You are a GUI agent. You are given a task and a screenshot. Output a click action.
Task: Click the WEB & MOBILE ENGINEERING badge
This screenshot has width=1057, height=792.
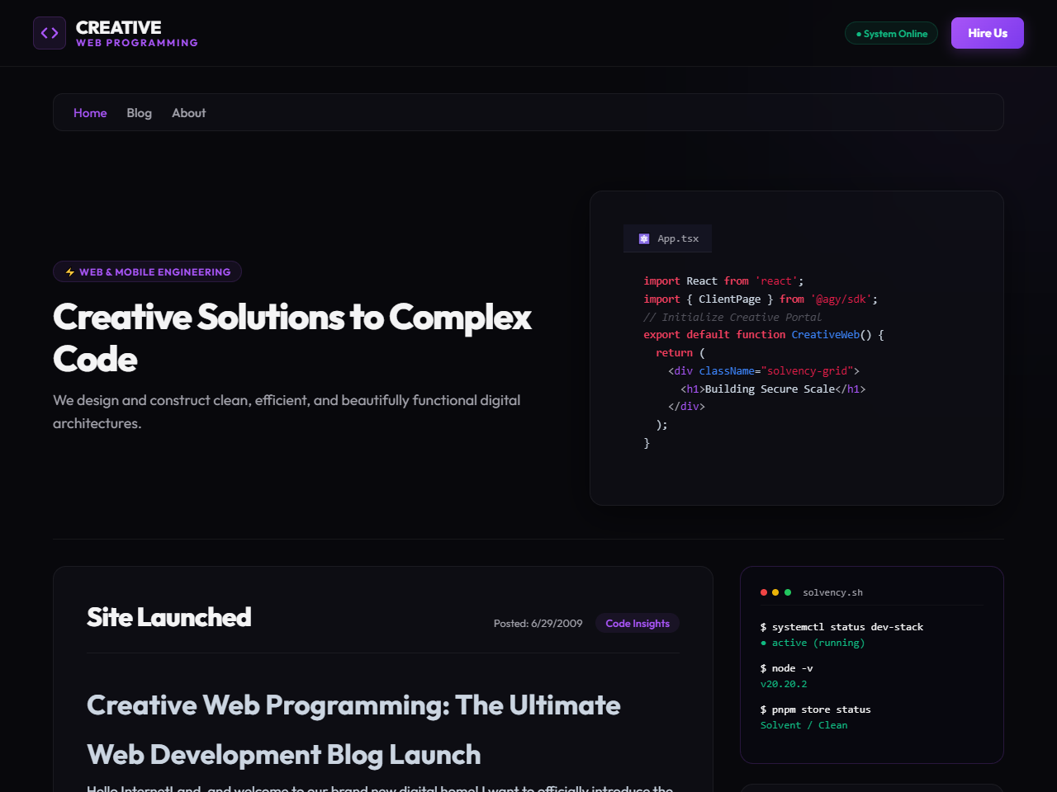[147, 271]
